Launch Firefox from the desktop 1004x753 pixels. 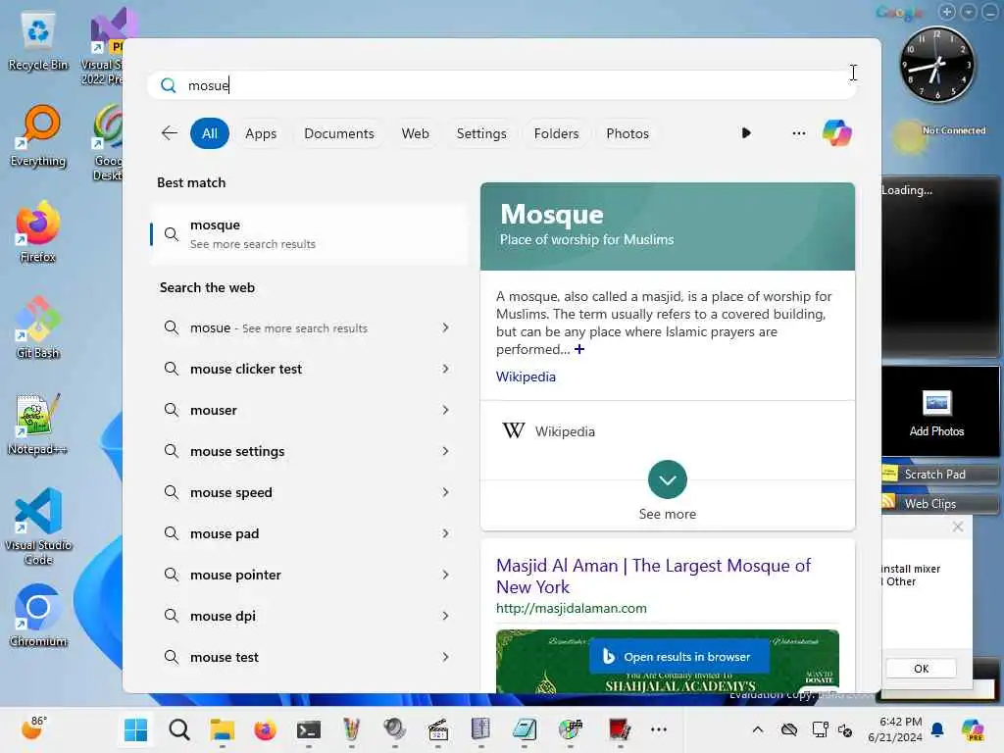(x=38, y=231)
